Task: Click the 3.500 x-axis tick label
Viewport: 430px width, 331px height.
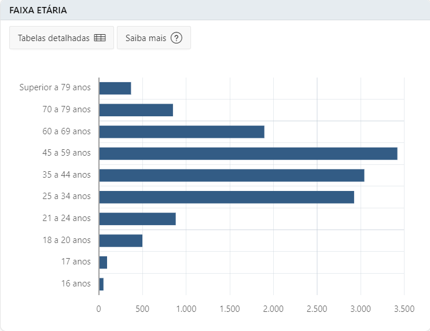Action: (404, 309)
